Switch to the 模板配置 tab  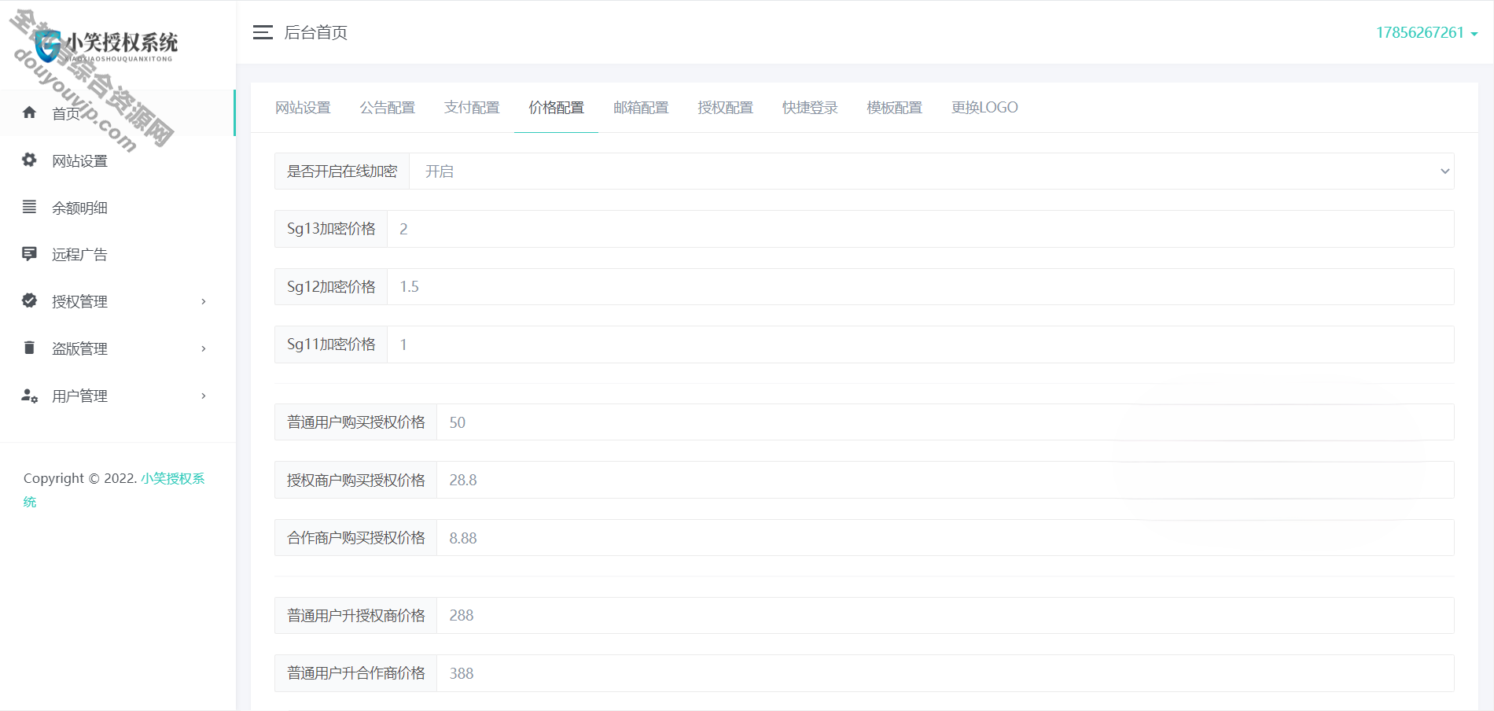click(x=894, y=108)
